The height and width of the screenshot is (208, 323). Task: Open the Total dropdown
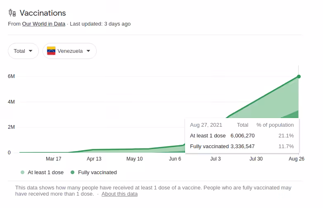23,51
